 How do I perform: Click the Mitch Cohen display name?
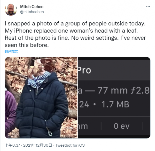[32, 7]
